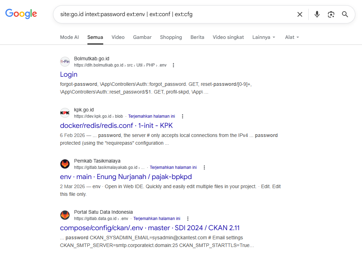Open the Video singkat tab

click(x=228, y=37)
